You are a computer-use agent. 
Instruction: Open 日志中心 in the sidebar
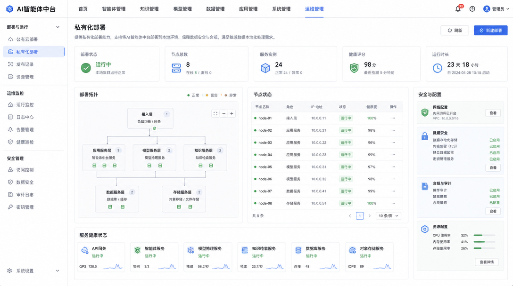pyautogui.click(x=33, y=117)
